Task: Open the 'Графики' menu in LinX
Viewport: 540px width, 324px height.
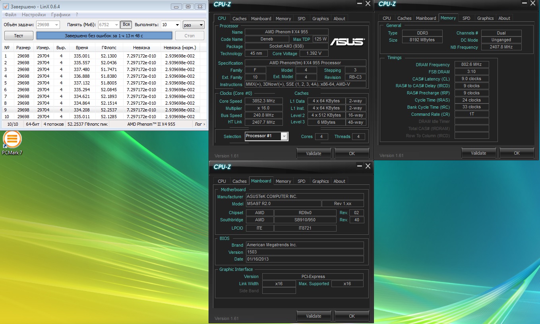Action: click(x=60, y=15)
